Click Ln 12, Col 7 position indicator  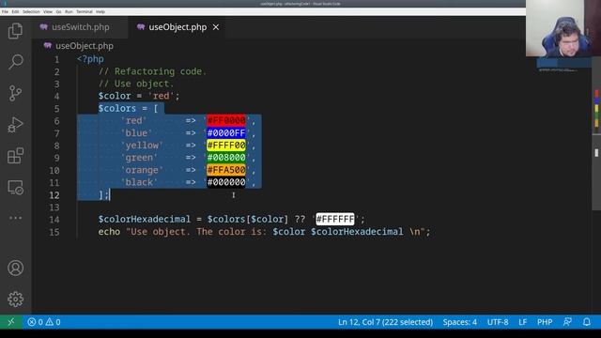tap(385, 322)
